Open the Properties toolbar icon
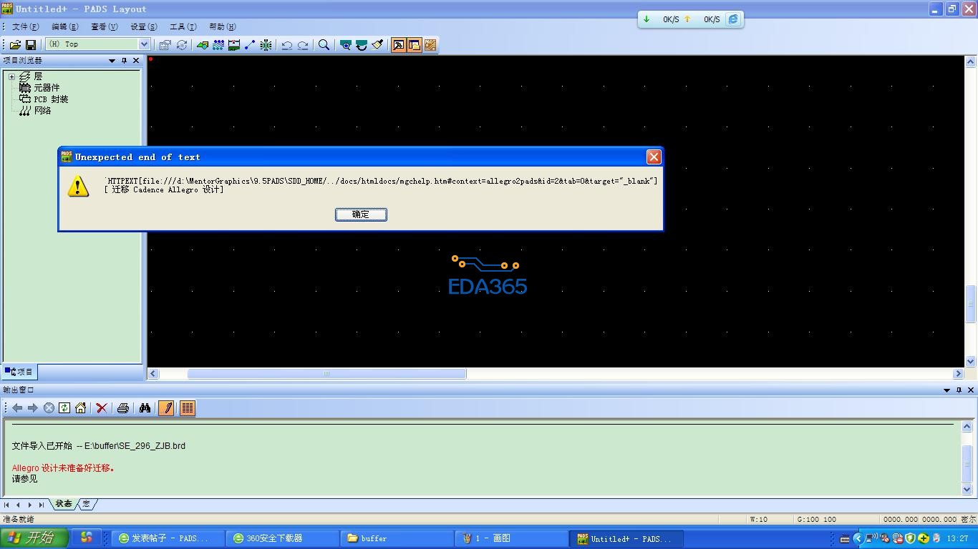 (x=165, y=44)
